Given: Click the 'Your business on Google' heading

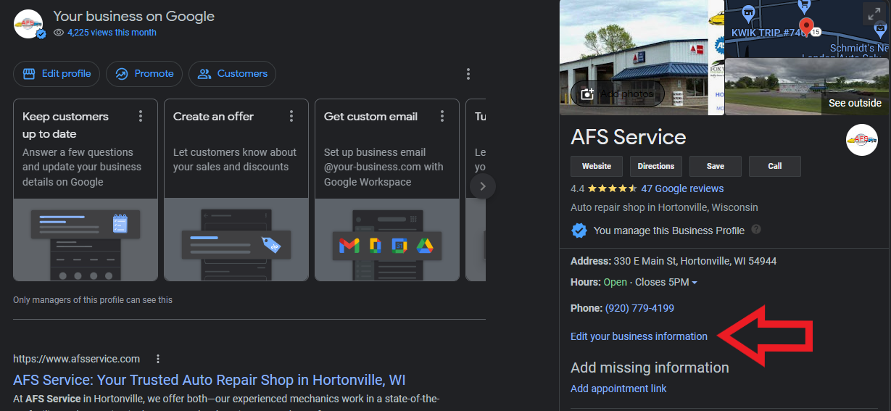Looking at the screenshot, I should point(134,16).
